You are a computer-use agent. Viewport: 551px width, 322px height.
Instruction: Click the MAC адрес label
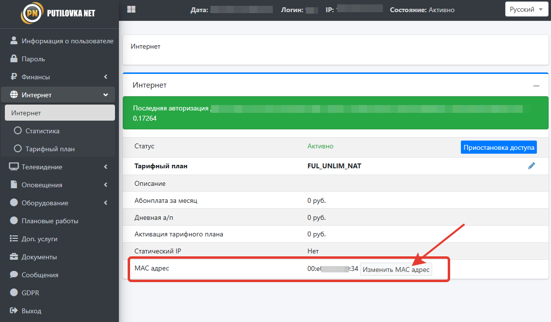tap(152, 268)
